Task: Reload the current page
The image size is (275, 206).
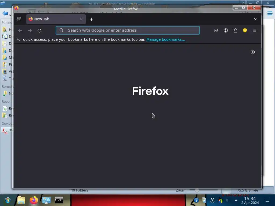Action: (39, 31)
